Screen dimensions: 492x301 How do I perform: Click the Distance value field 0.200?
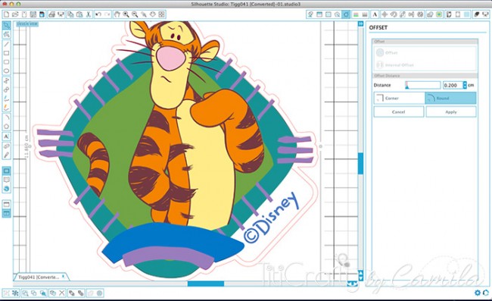point(452,85)
